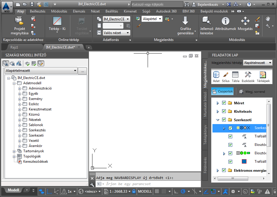Collapse the Szerkezeti group in task pane
Image resolution: width=277 pixels, height=197 pixels.
[x=218, y=120]
